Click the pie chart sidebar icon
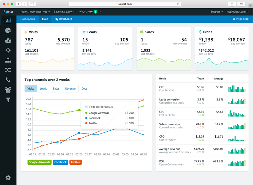 coord(8,31)
